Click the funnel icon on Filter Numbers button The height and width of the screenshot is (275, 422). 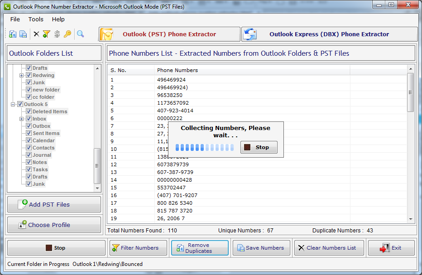(x=116, y=248)
